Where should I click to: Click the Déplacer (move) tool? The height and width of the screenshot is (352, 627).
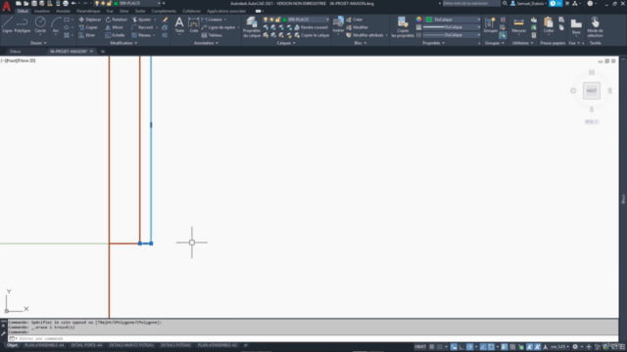90,20
